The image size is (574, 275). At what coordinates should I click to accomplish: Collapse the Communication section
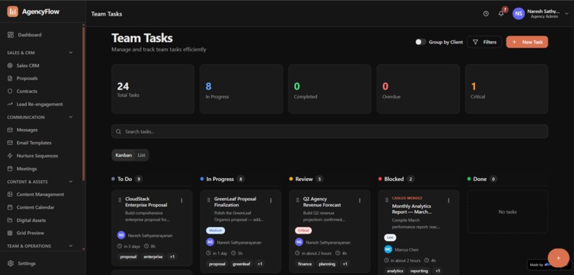coord(71,117)
